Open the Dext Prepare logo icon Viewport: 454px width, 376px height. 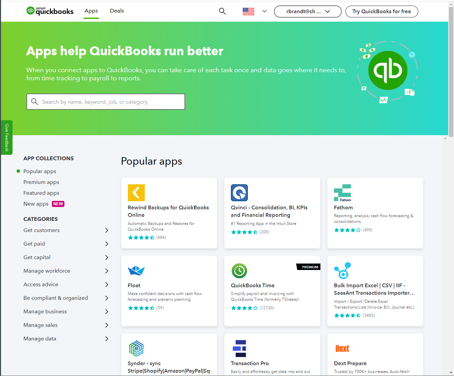pyautogui.click(x=342, y=349)
